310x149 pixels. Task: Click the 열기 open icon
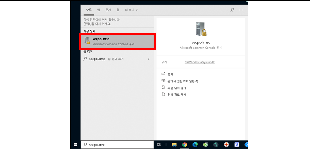[x=163, y=74]
